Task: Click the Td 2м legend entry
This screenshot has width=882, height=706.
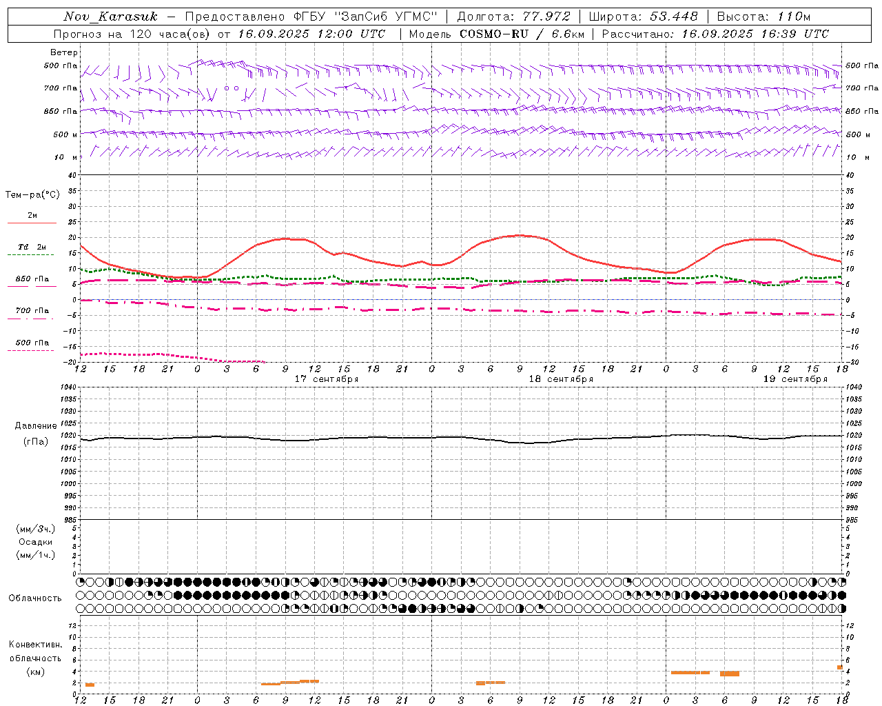Action: 32,247
